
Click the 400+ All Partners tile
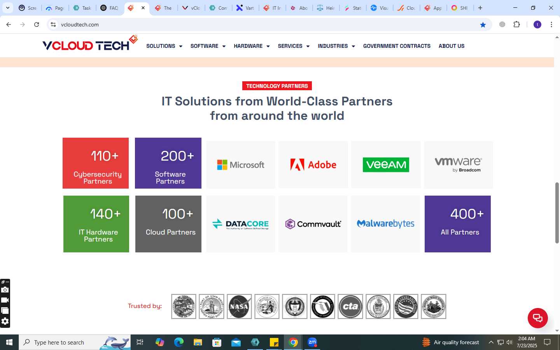tap(458, 224)
